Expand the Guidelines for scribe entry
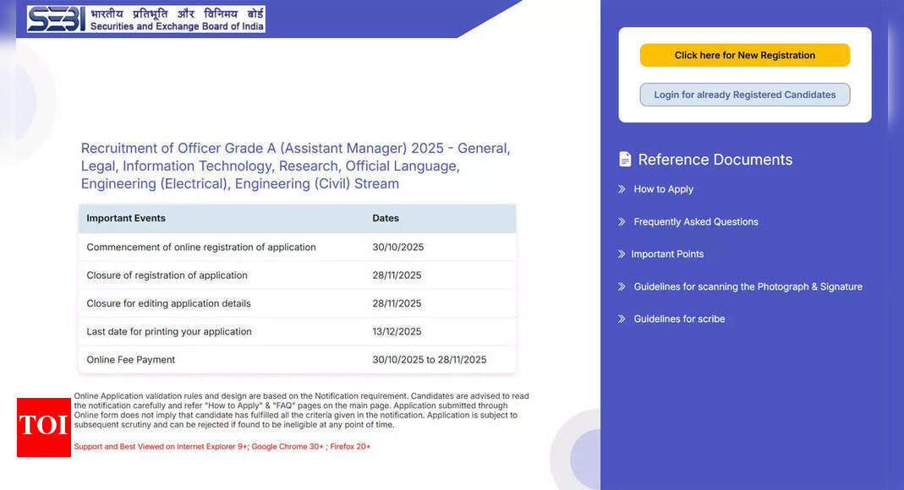Screen dimensions: 904x490 click(679, 318)
